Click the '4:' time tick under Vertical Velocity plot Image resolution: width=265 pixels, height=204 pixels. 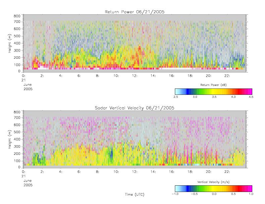pyautogui.click(x=61, y=172)
